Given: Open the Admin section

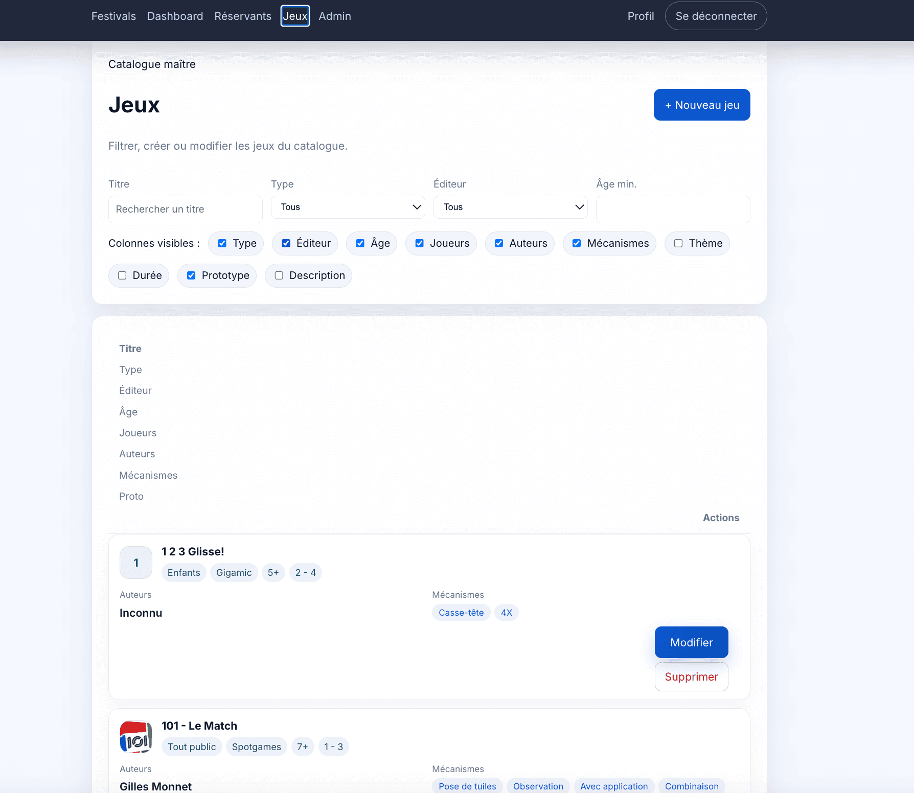Looking at the screenshot, I should click(335, 16).
